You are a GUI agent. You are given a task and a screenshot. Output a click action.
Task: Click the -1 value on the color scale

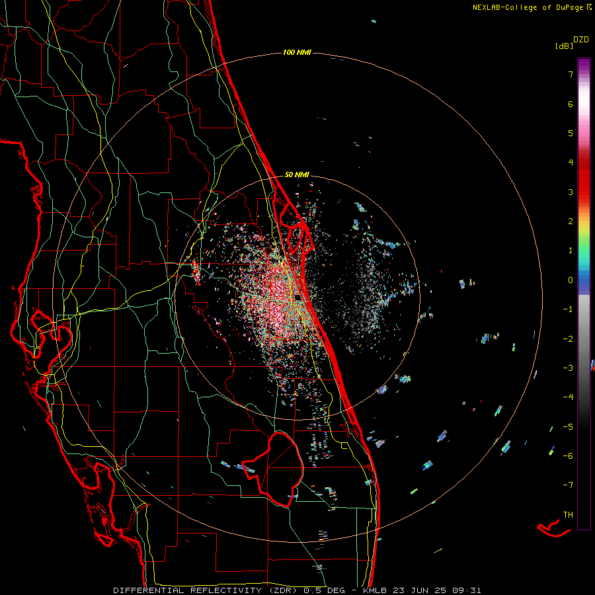(568, 309)
